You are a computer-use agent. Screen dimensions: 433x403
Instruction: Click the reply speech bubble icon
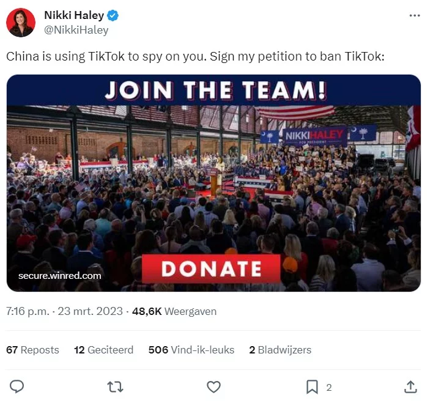pos(17,386)
